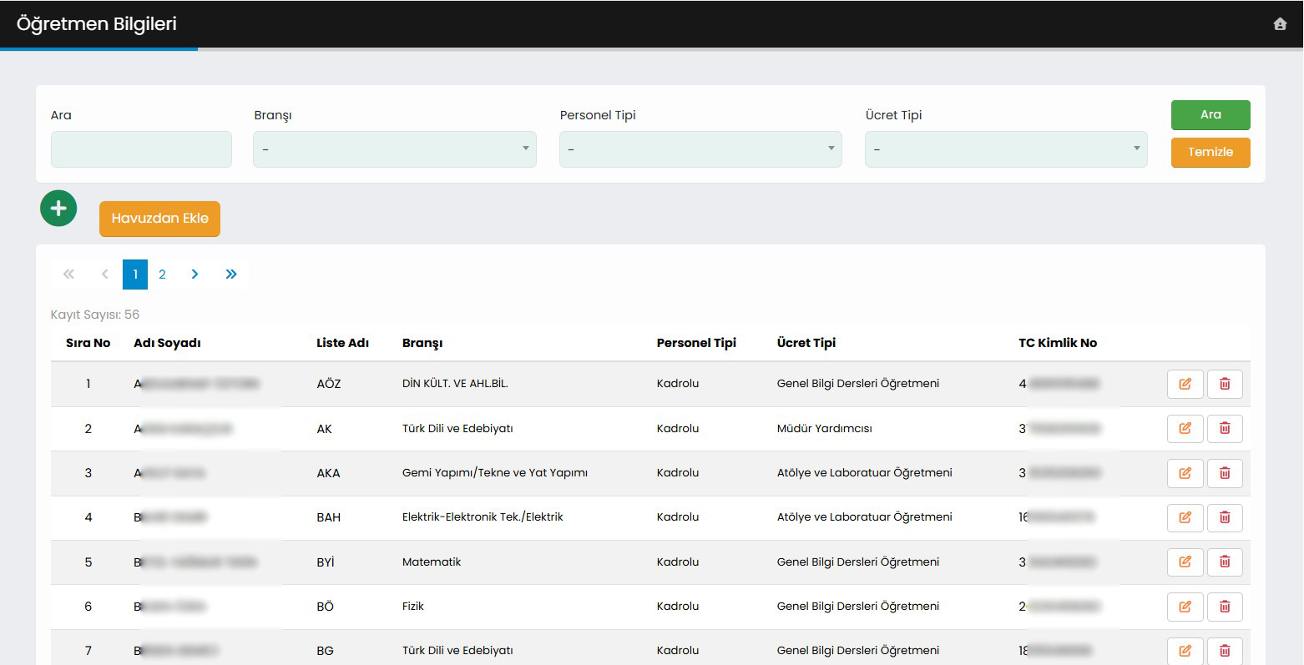Viewport: 1304px width, 665px height.
Task: Select page 1 in pagination
Action: 135,275
